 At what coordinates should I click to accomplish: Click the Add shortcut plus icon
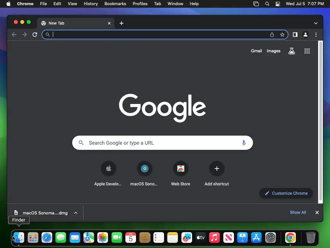(217, 169)
